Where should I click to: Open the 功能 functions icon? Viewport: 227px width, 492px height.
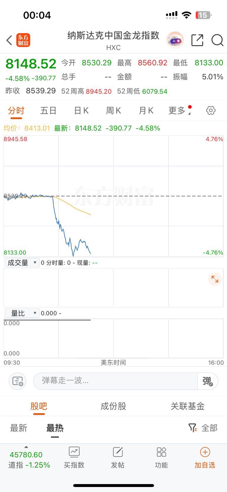(x=161, y=457)
